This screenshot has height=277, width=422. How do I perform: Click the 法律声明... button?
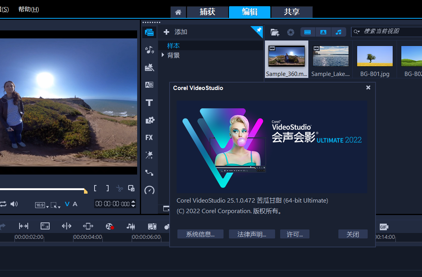tap(252, 234)
